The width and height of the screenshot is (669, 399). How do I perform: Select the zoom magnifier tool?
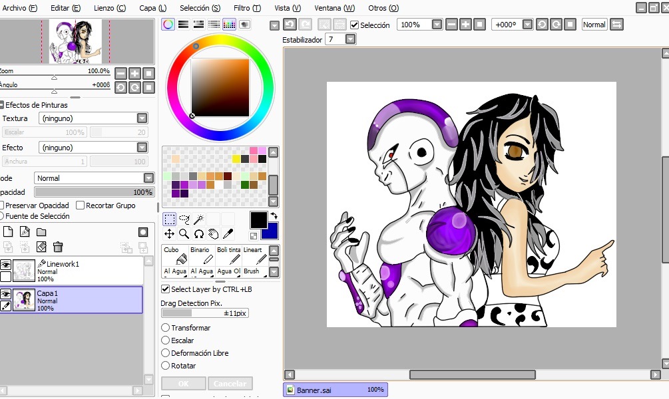(184, 233)
